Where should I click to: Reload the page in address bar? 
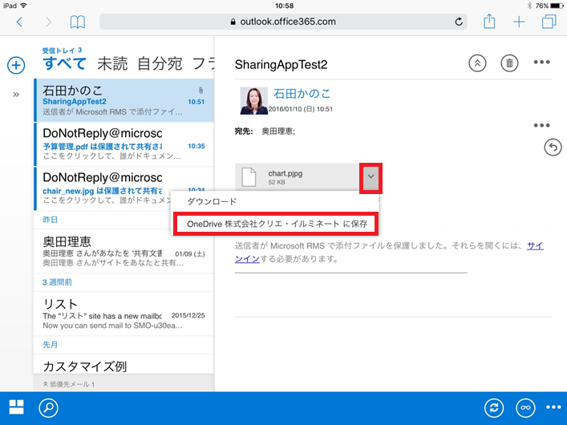pos(459,22)
